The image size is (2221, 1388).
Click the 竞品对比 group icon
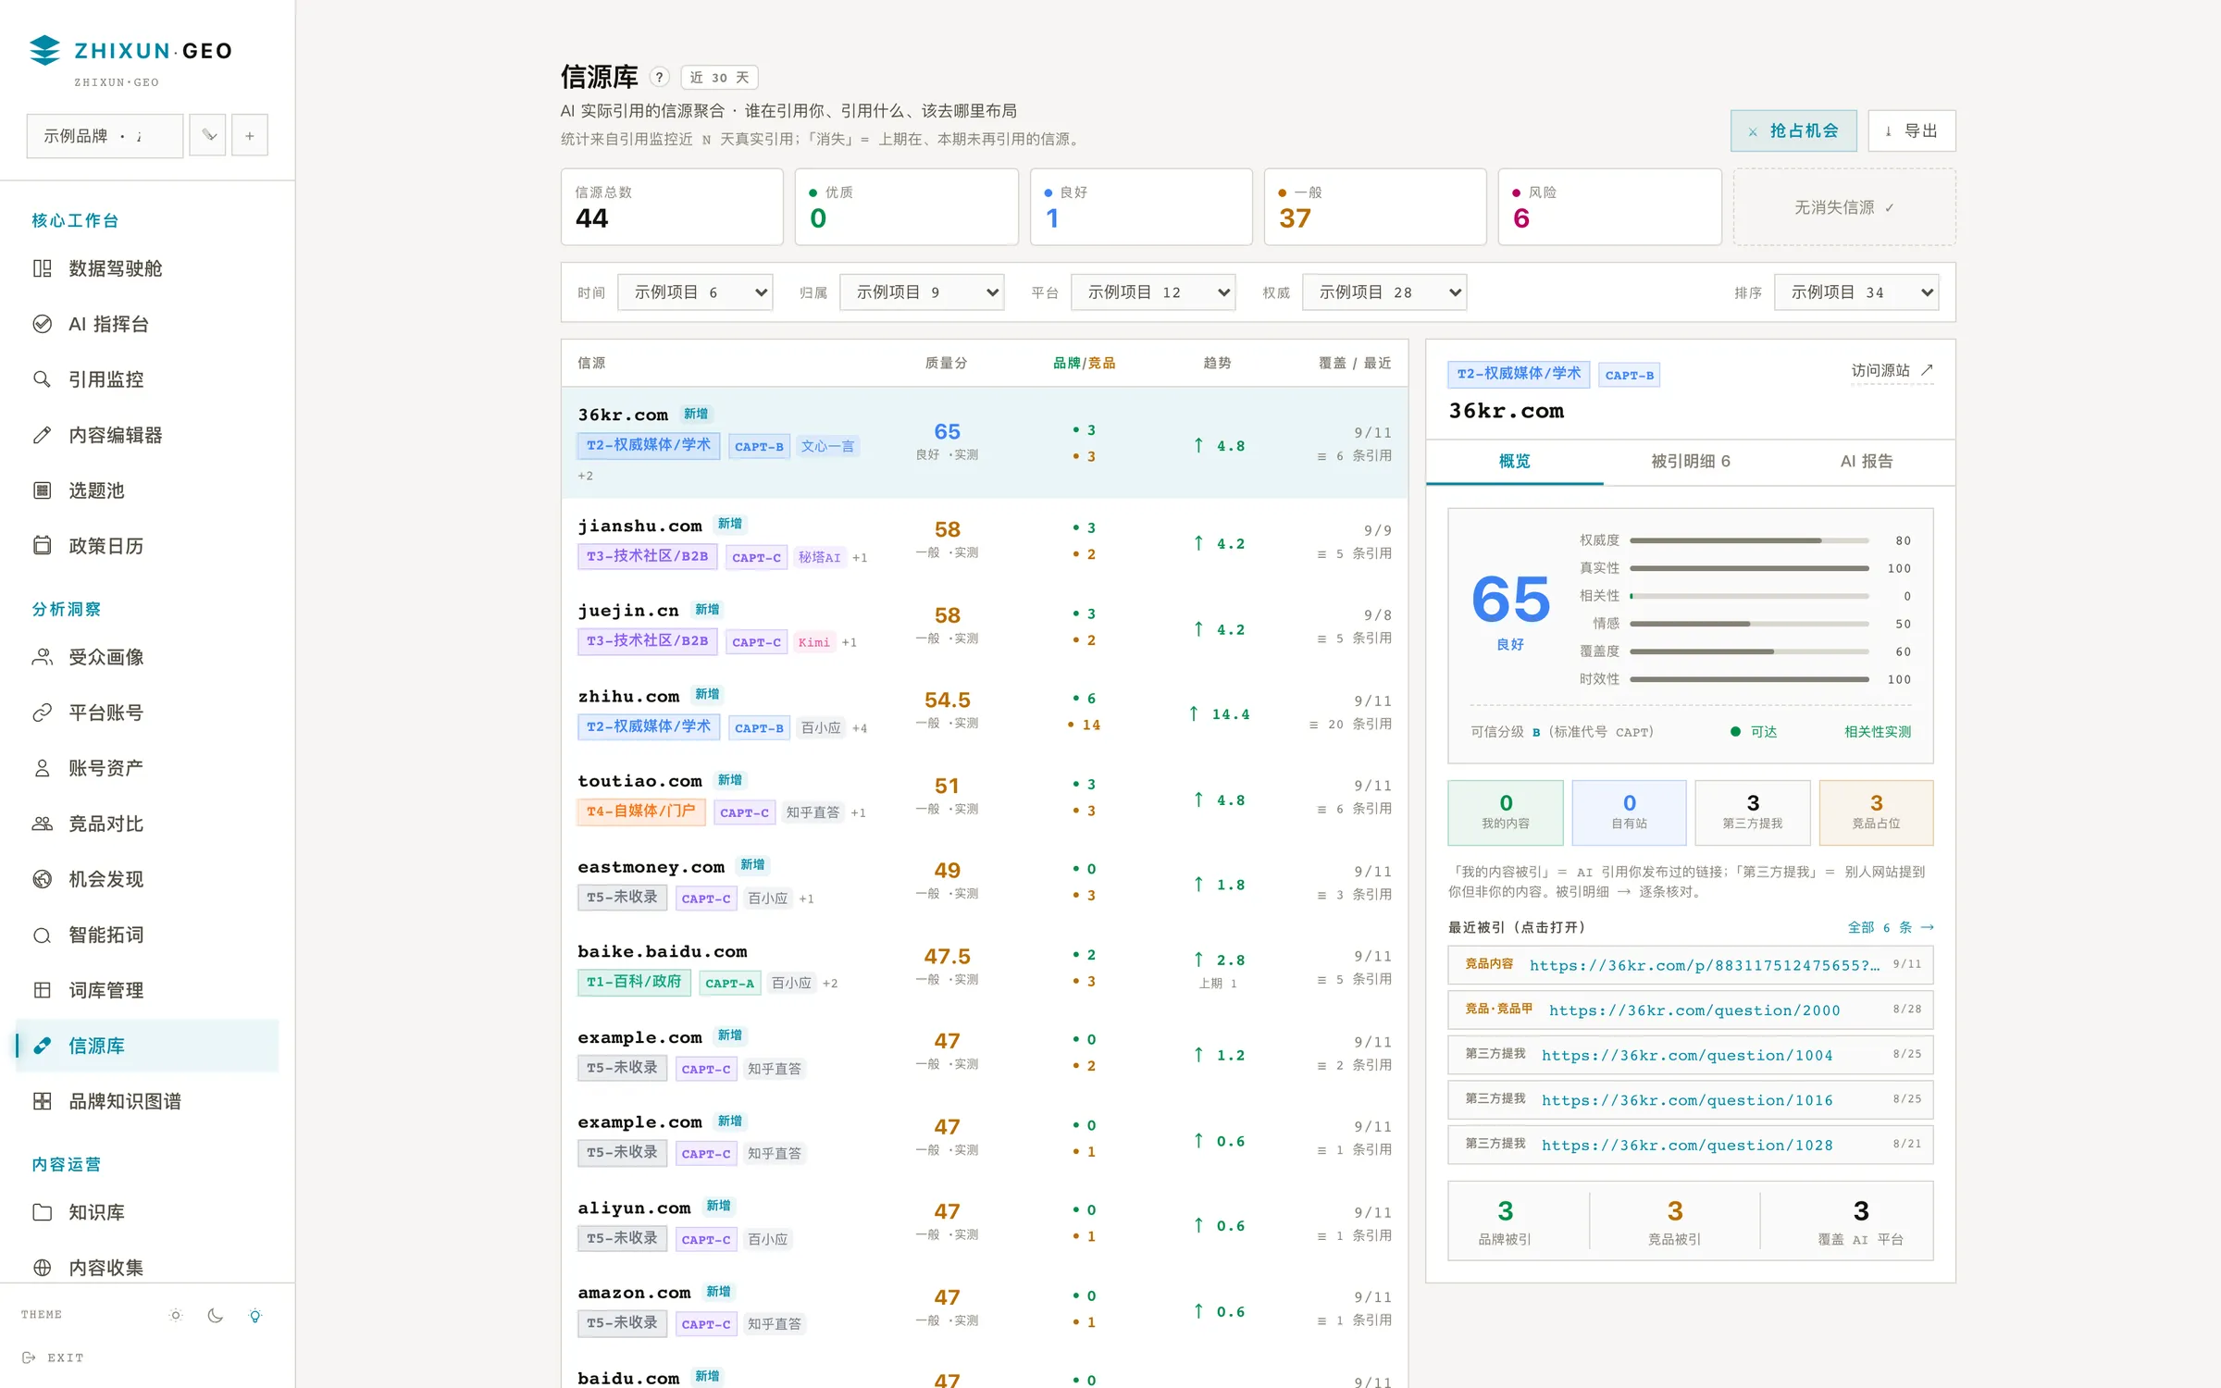point(43,824)
